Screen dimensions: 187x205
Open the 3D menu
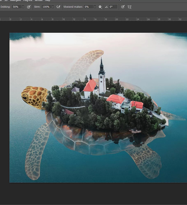coord(6,1)
